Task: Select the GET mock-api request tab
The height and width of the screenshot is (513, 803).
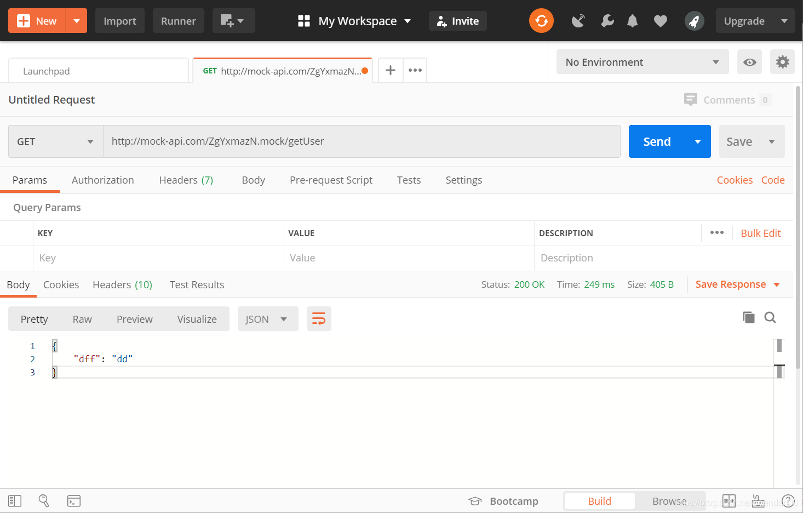Action: point(283,71)
